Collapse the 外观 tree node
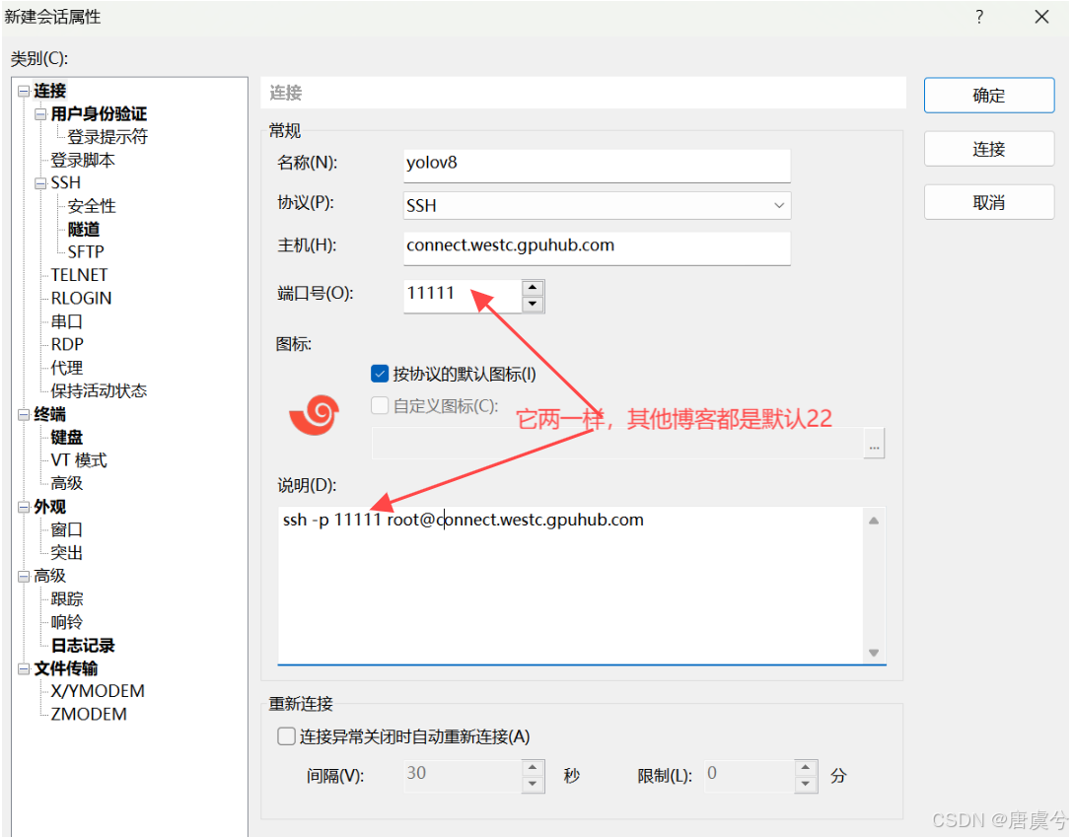This screenshot has height=837, width=1073. (24, 507)
